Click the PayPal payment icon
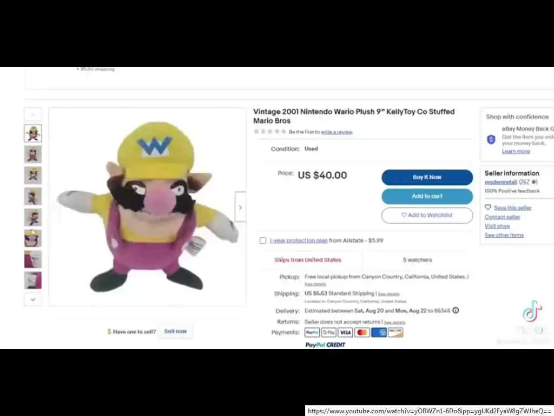Screen dimensions: 554x416 pos(312,332)
